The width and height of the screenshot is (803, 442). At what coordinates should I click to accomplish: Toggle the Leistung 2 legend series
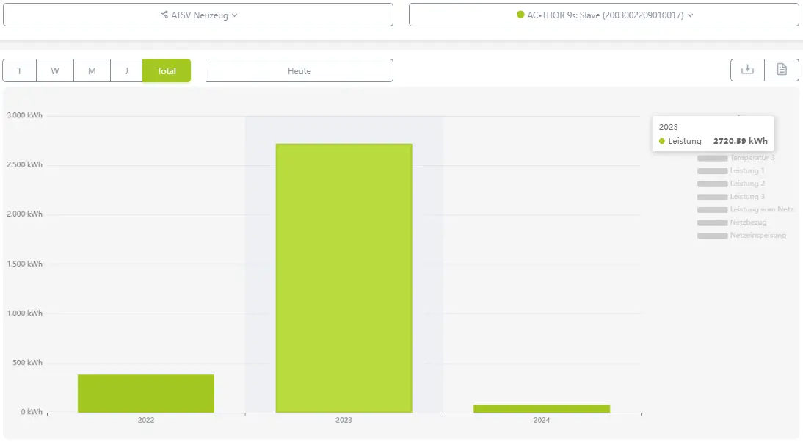click(x=731, y=184)
